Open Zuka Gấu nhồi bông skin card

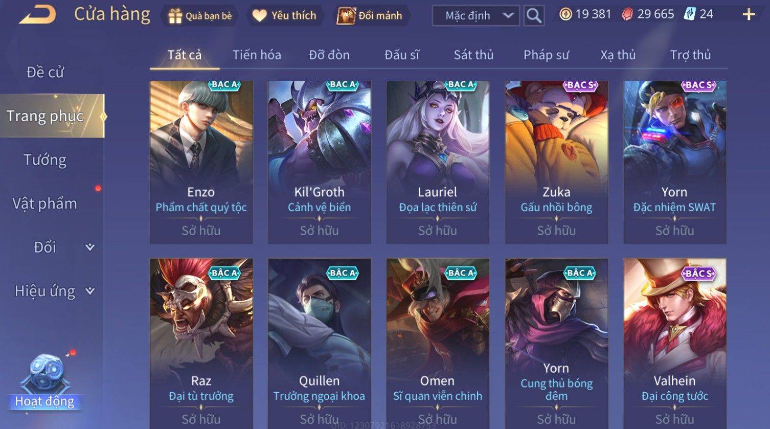(556, 162)
